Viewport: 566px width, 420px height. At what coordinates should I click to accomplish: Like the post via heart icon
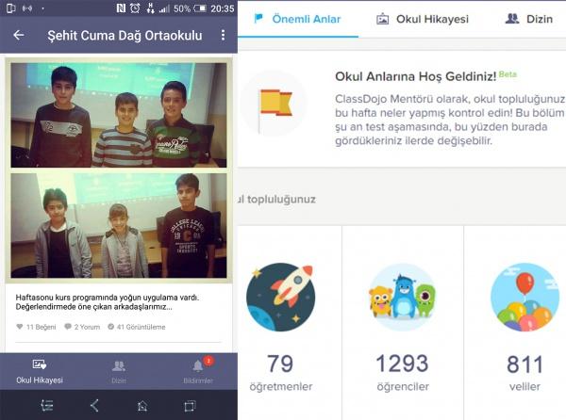pyautogui.click(x=20, y=327)
